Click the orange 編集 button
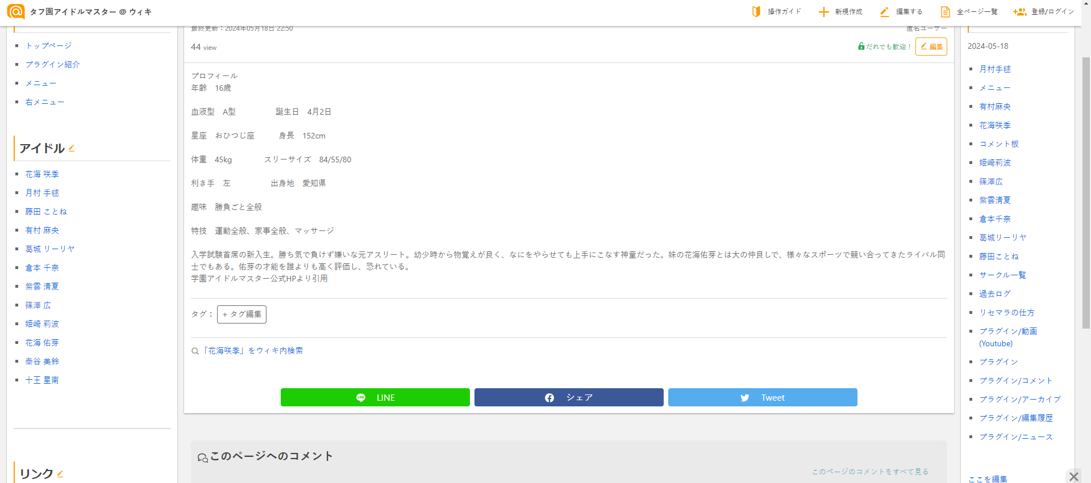 click(931, 47)
